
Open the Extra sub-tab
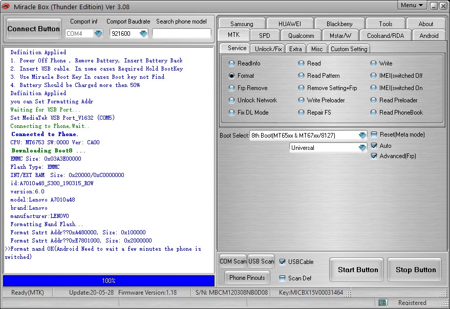295,49
